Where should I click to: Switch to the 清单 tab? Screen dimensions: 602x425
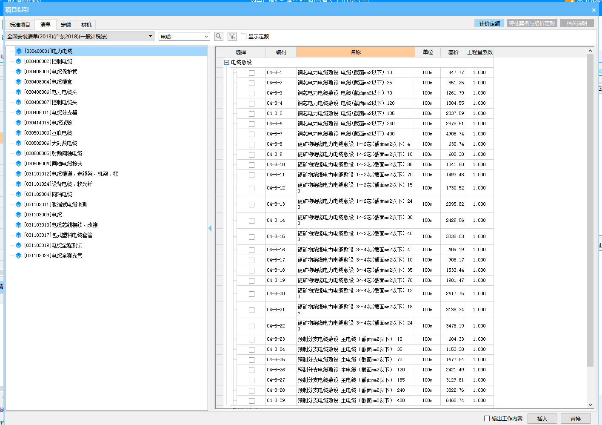click(x=46, y=25)
